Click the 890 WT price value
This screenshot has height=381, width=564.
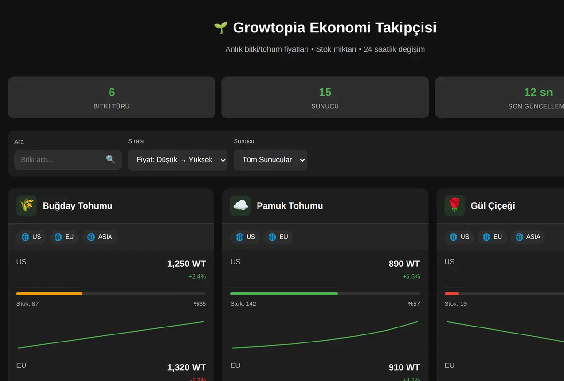click(404, 264)
